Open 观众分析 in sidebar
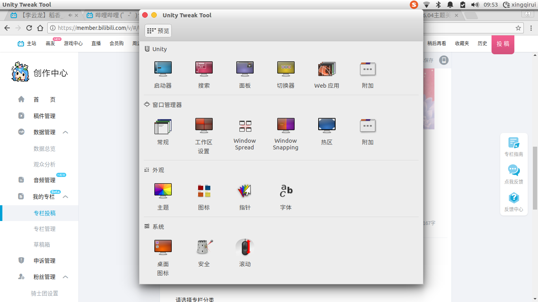This screenshot has width=538, height=302. 45,164
